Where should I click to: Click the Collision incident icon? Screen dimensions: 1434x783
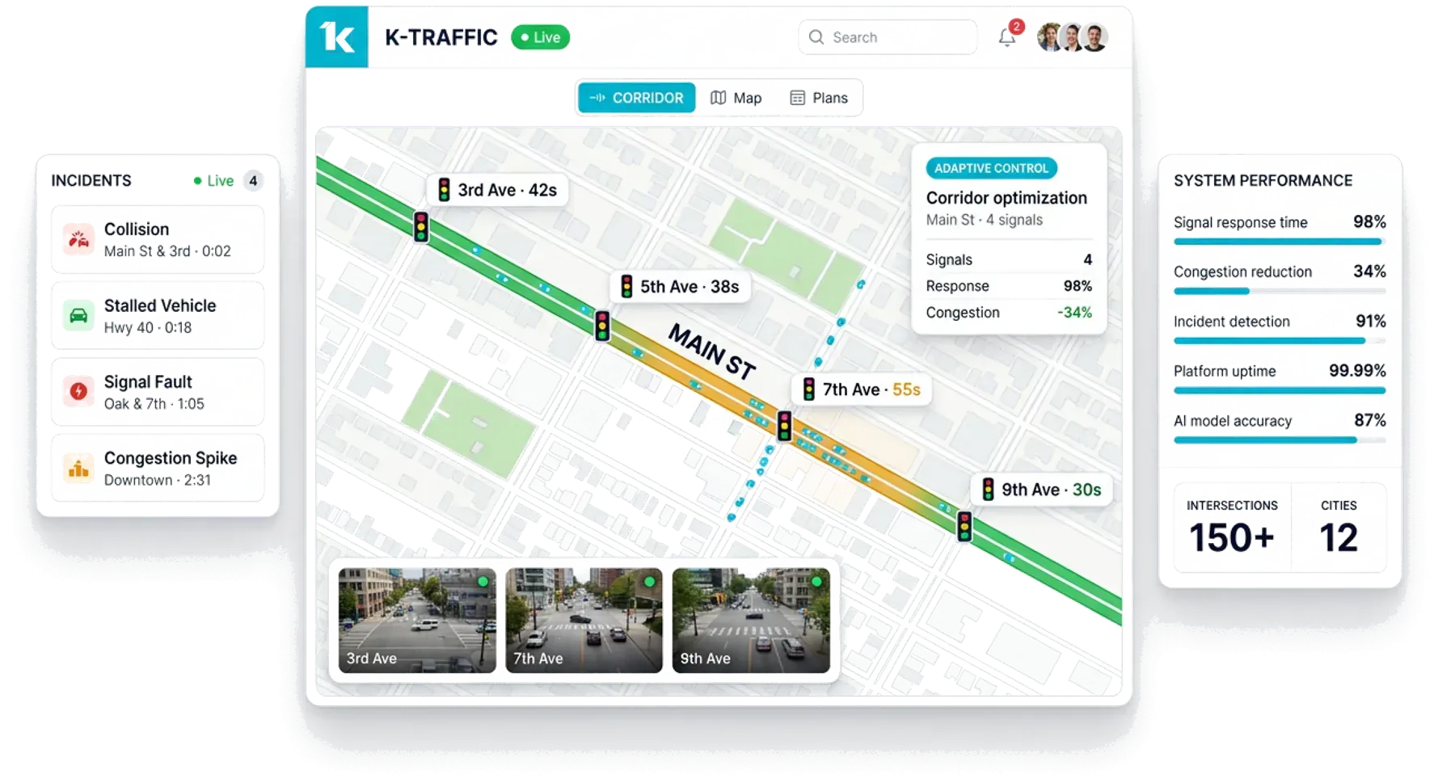tap(78, 239)
